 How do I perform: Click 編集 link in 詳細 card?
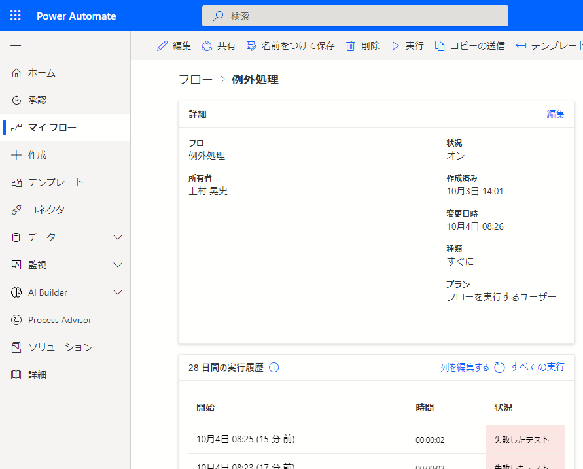(x=556, y=114)
